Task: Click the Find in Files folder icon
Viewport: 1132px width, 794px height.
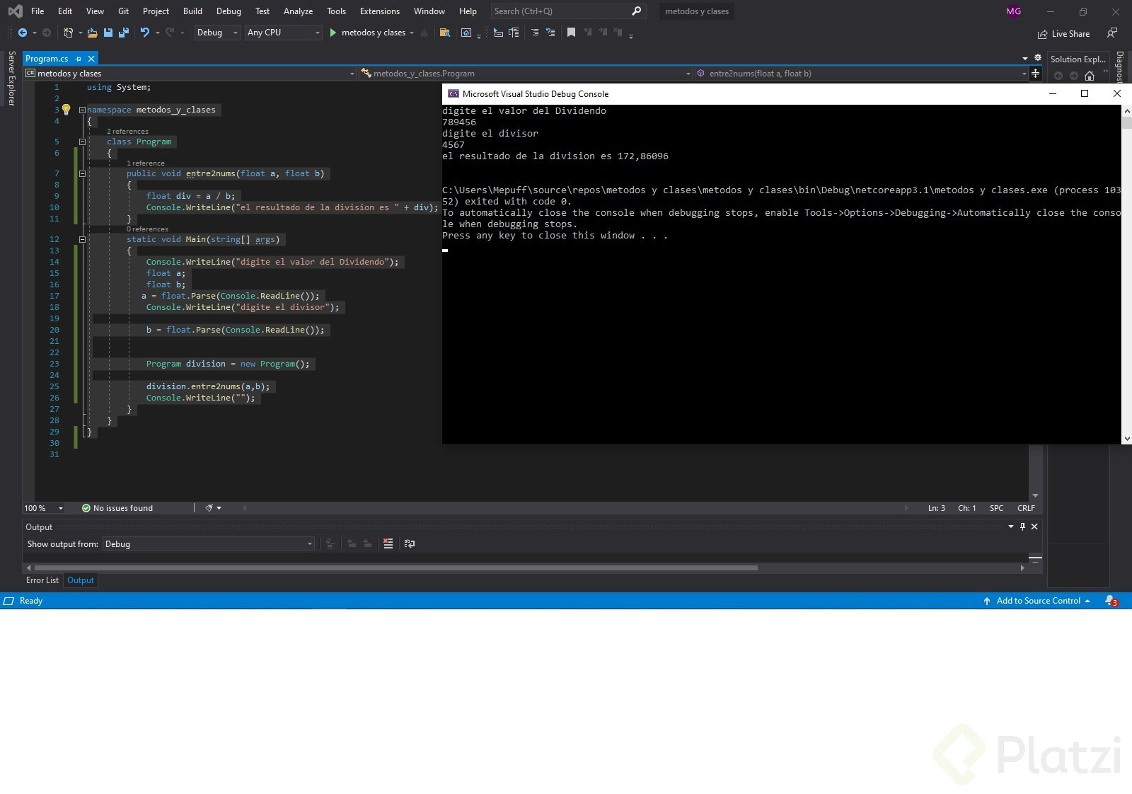Action: point(445,33)
